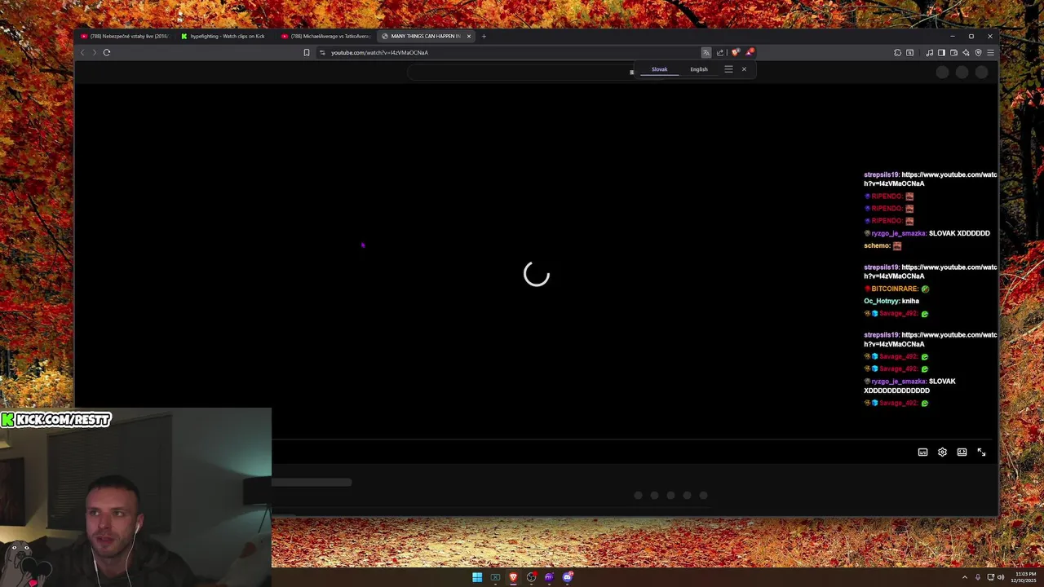Open Brave Shields lion icon
Screen dimensions: 1044x587
(x=735, y=52)
